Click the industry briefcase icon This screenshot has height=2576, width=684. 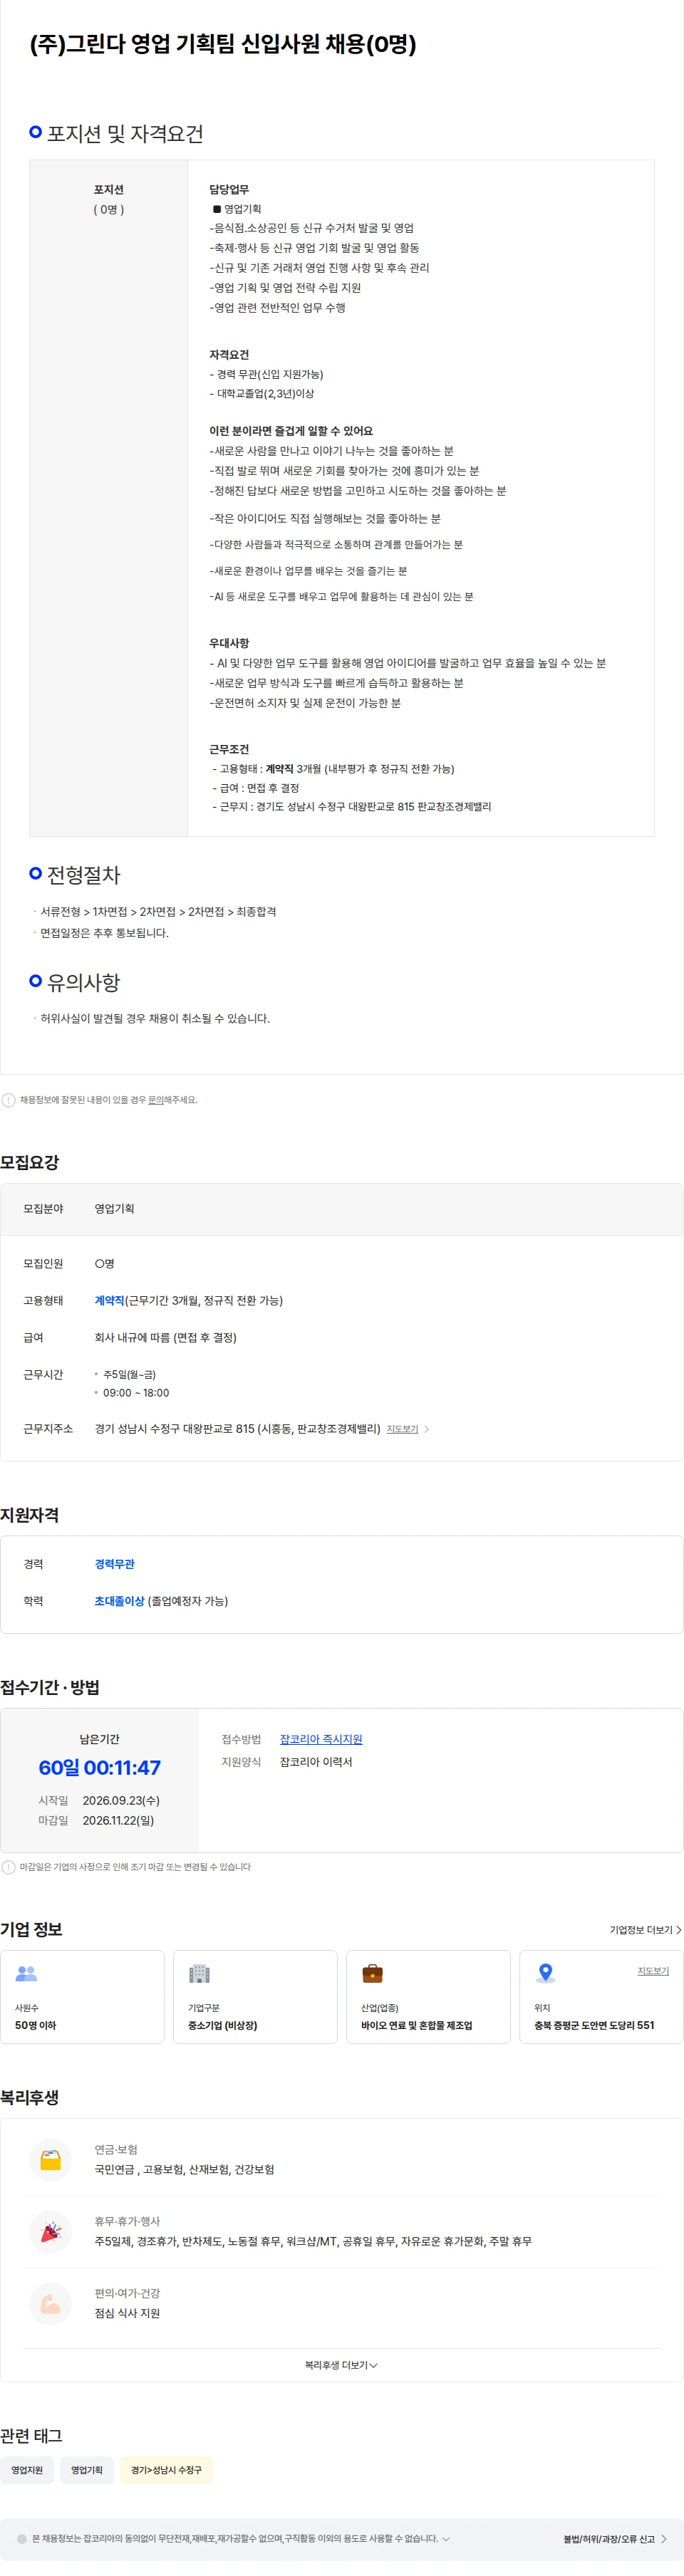[x=372, y=1973]
